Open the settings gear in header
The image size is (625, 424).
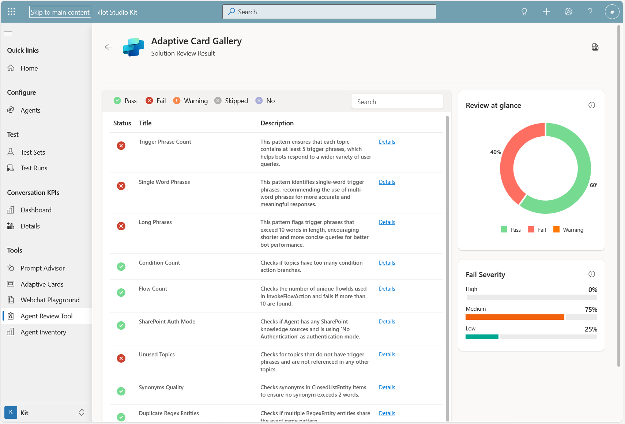pos(568,12)
